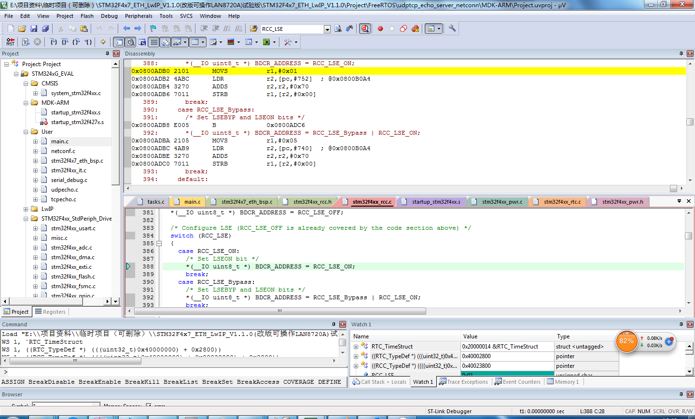Insert a breakpoint with the red dot
Screen dimensions: 695x419
point(380,29)
